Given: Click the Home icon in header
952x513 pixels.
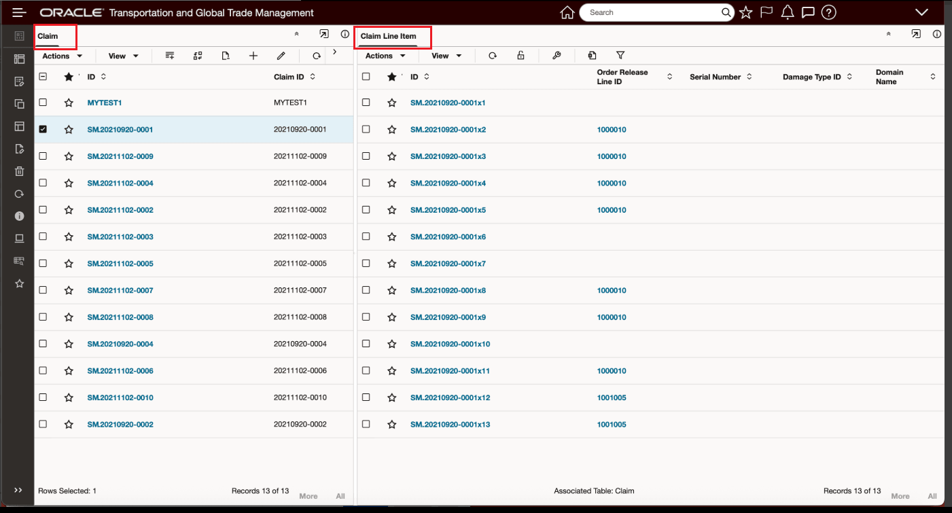Looking at the screenshot, I should point(567,12).
